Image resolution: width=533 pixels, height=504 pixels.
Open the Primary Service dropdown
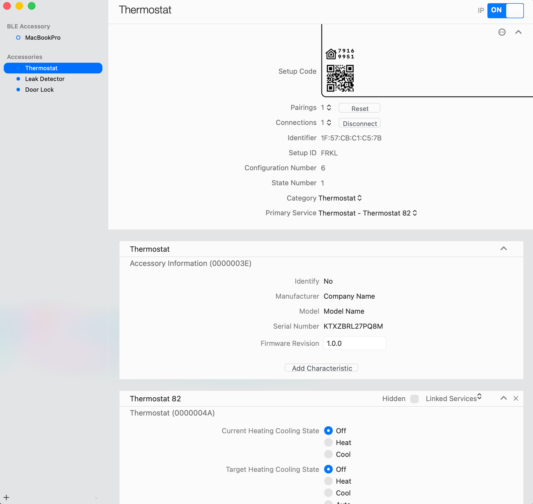[368, 213]
